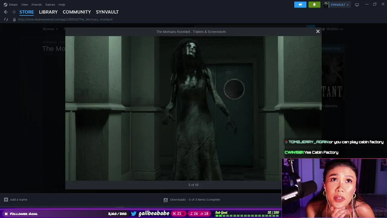The width and height of the screenshot is (387, 218).
Task: Open Downloads - 3 of 3 Items Complete
Action: click(195, 200)
